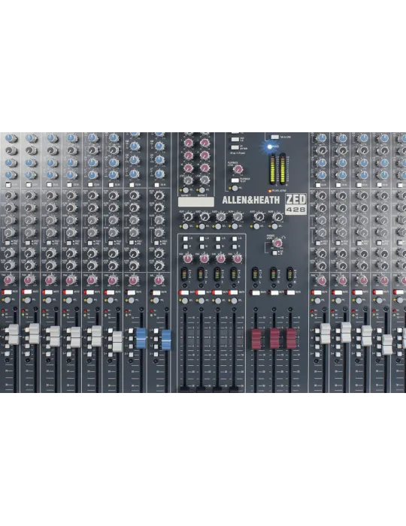Toggle the Playback to LR switch
Image resolution: width=406 pixels, height=526 pixels.
coord(235,180)
